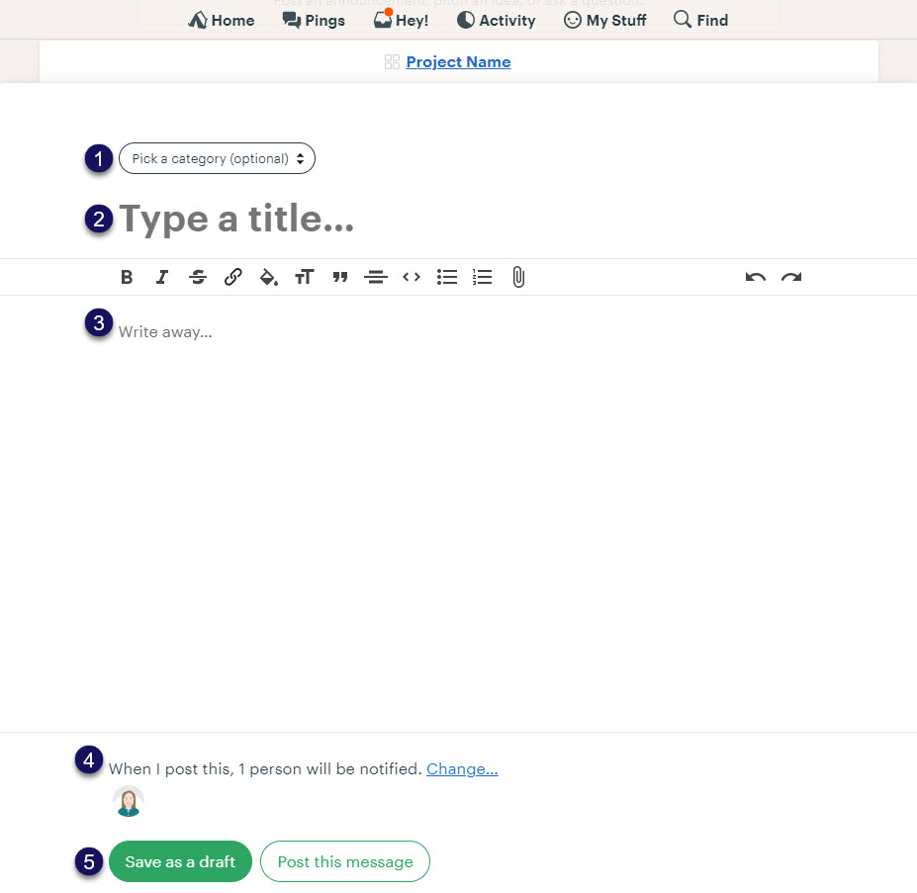Click the project grid icon beside Project Name
The height and width of the screenshot is (893, 917).
click(392, 62)
